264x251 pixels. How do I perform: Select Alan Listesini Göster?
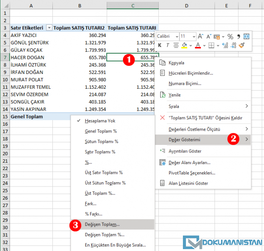click(x=188, y=183)
